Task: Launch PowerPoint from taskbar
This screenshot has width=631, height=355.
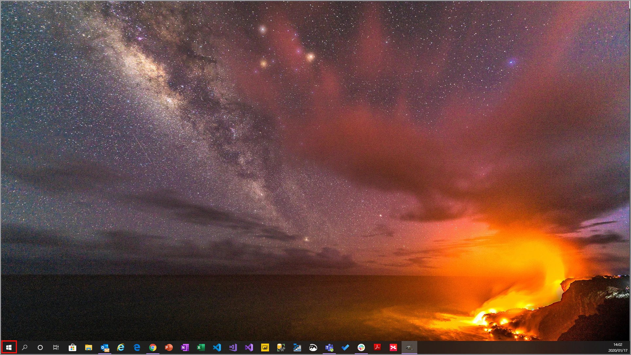Action: point(169,347)
